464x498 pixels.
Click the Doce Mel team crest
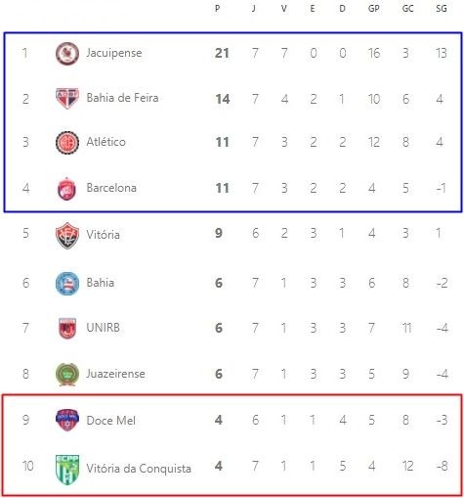(67, 420)
